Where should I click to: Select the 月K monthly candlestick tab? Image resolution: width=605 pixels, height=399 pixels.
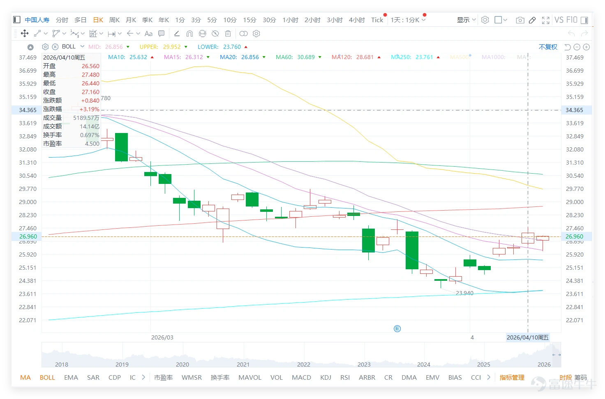[x=131, y=20]
